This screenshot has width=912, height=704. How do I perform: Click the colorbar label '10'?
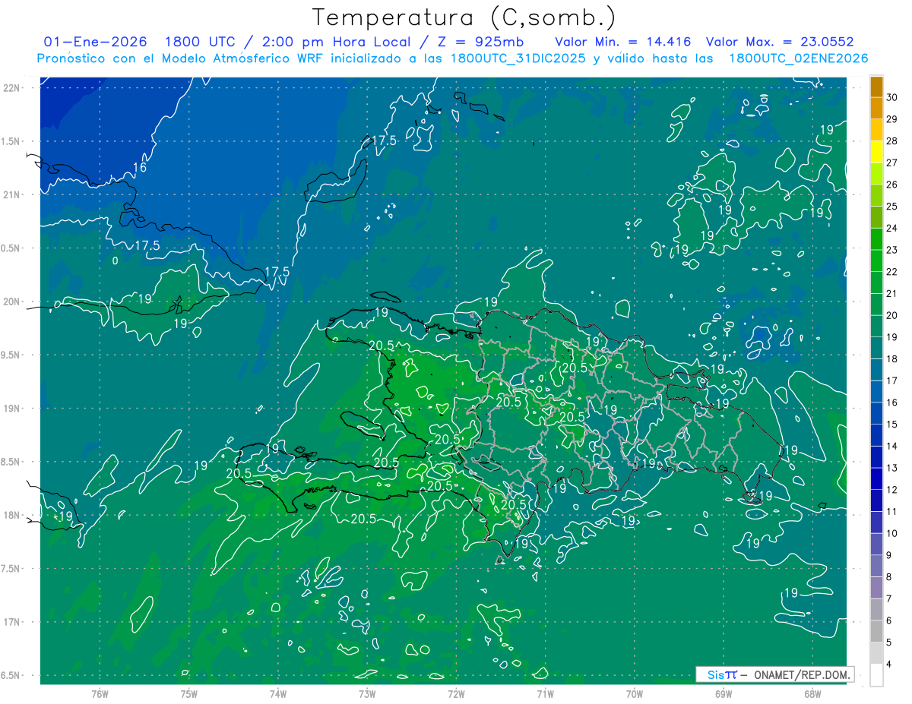(x=892, y=534)
